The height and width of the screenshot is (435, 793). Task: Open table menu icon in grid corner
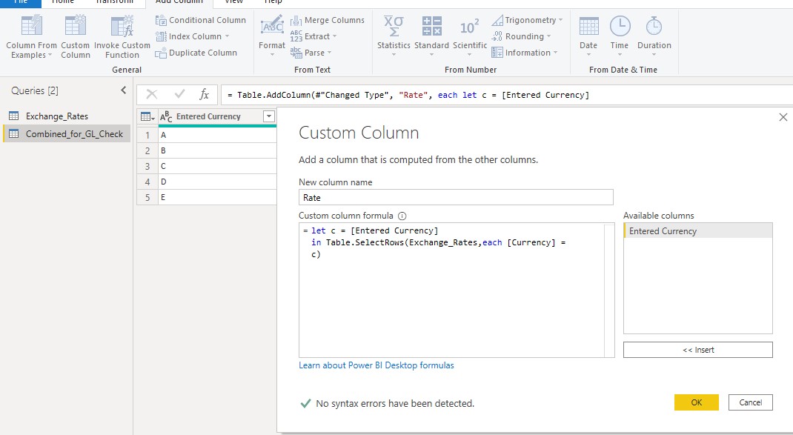[147, 117]
